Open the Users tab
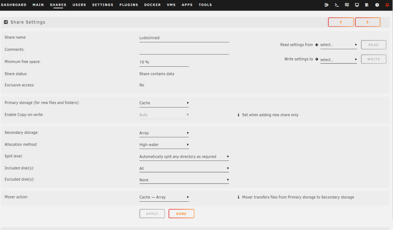The image size is (393, 230). click(x=79, y=5)
